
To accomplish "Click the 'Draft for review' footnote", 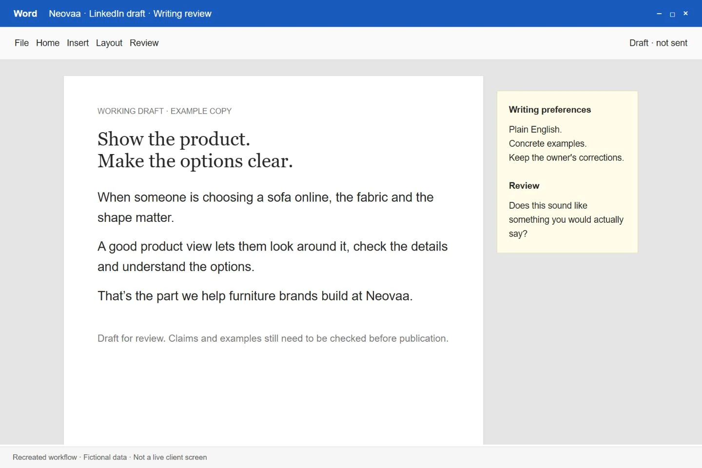I will (x=273, y=338).
